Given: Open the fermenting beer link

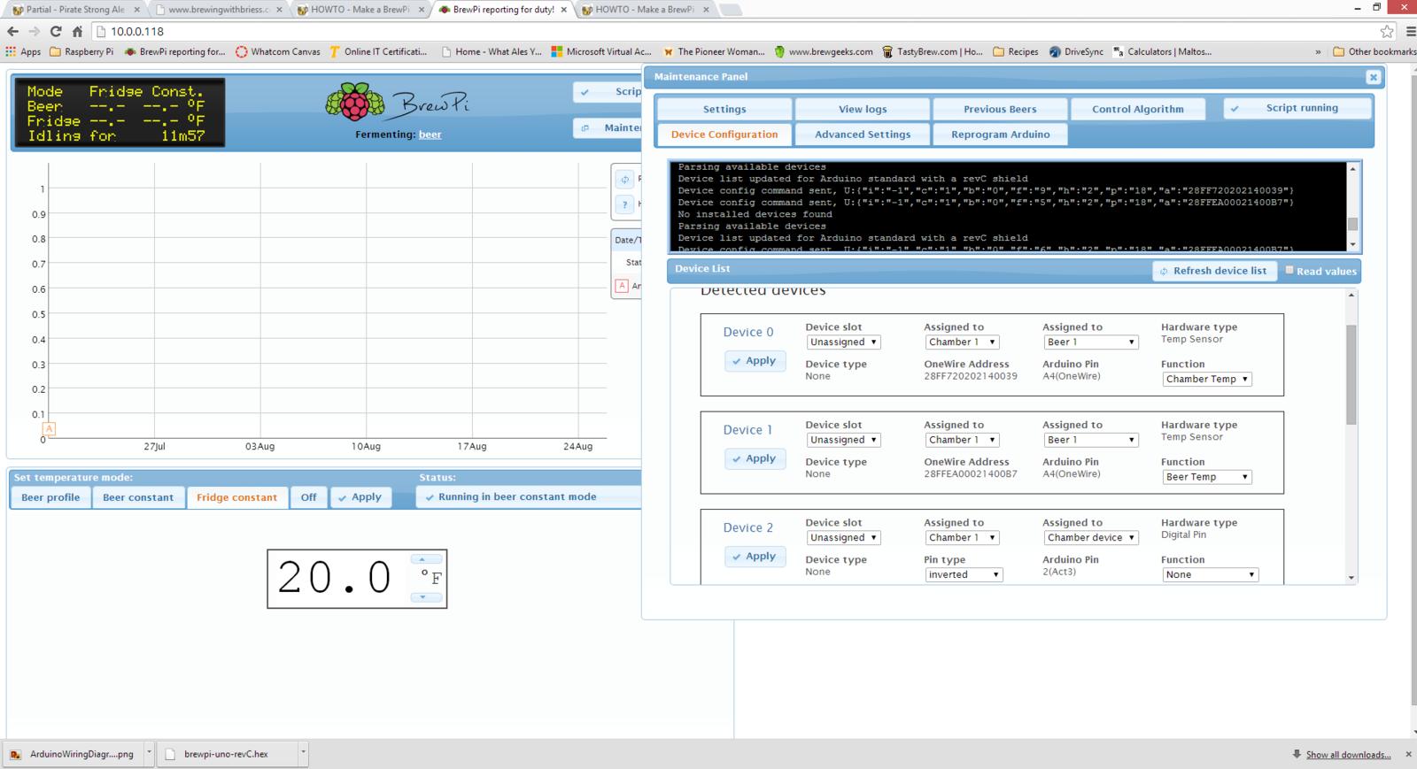Looking at the screenshot, I should (430, 135).
